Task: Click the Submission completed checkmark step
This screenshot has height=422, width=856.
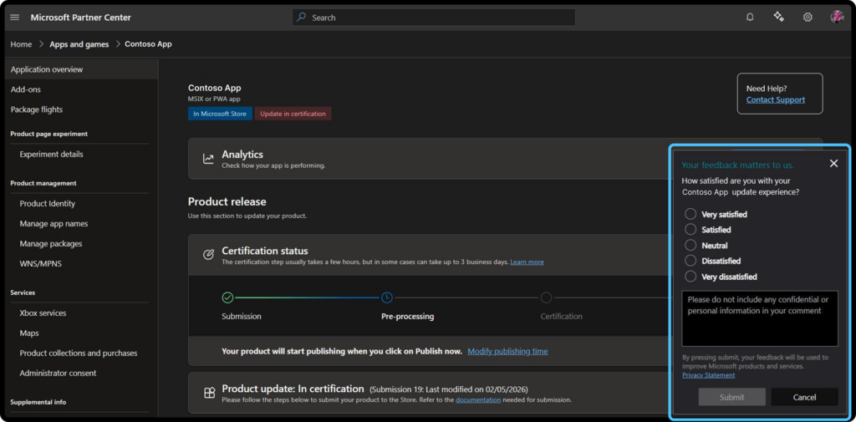Action: click(227, 297)
